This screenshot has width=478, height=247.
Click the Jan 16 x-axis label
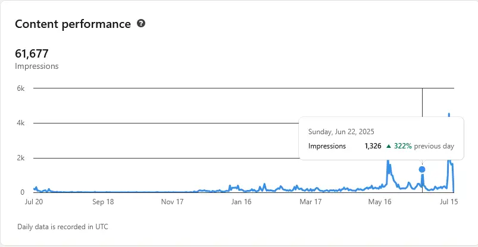[x=242, y=202]
